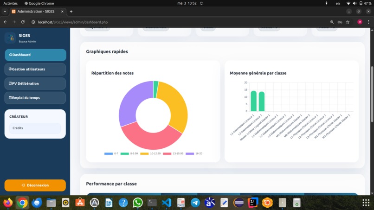Open the password manager key icon
Screen dimensions: 374x210
tap(340, 22)
